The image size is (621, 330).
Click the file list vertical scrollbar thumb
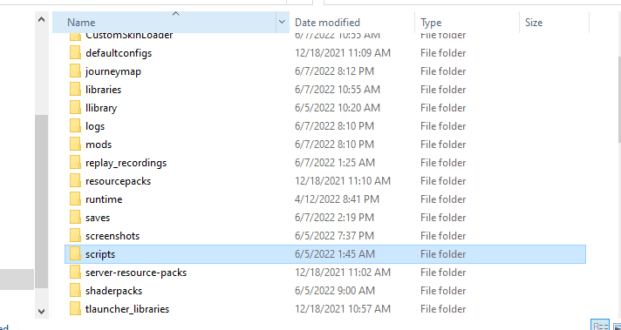pyautogui.click(x=618, y=98)
